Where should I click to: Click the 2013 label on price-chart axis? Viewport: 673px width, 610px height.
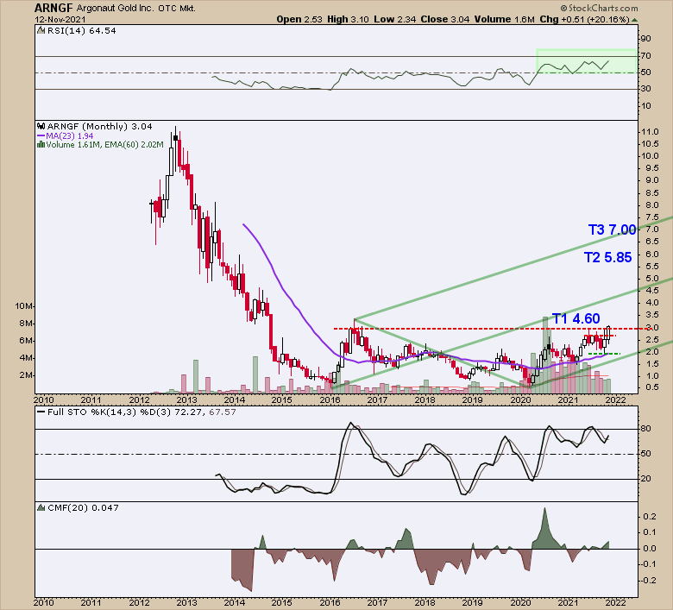click(186, 400)
